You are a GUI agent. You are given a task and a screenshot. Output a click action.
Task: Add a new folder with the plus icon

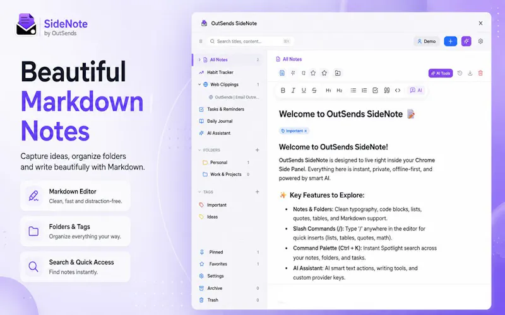(257, 150)
